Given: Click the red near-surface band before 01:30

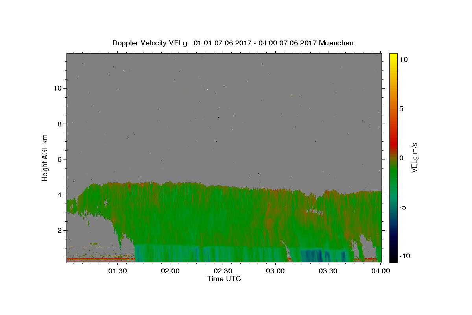Looking at the screenshot, I should [101, 259].
